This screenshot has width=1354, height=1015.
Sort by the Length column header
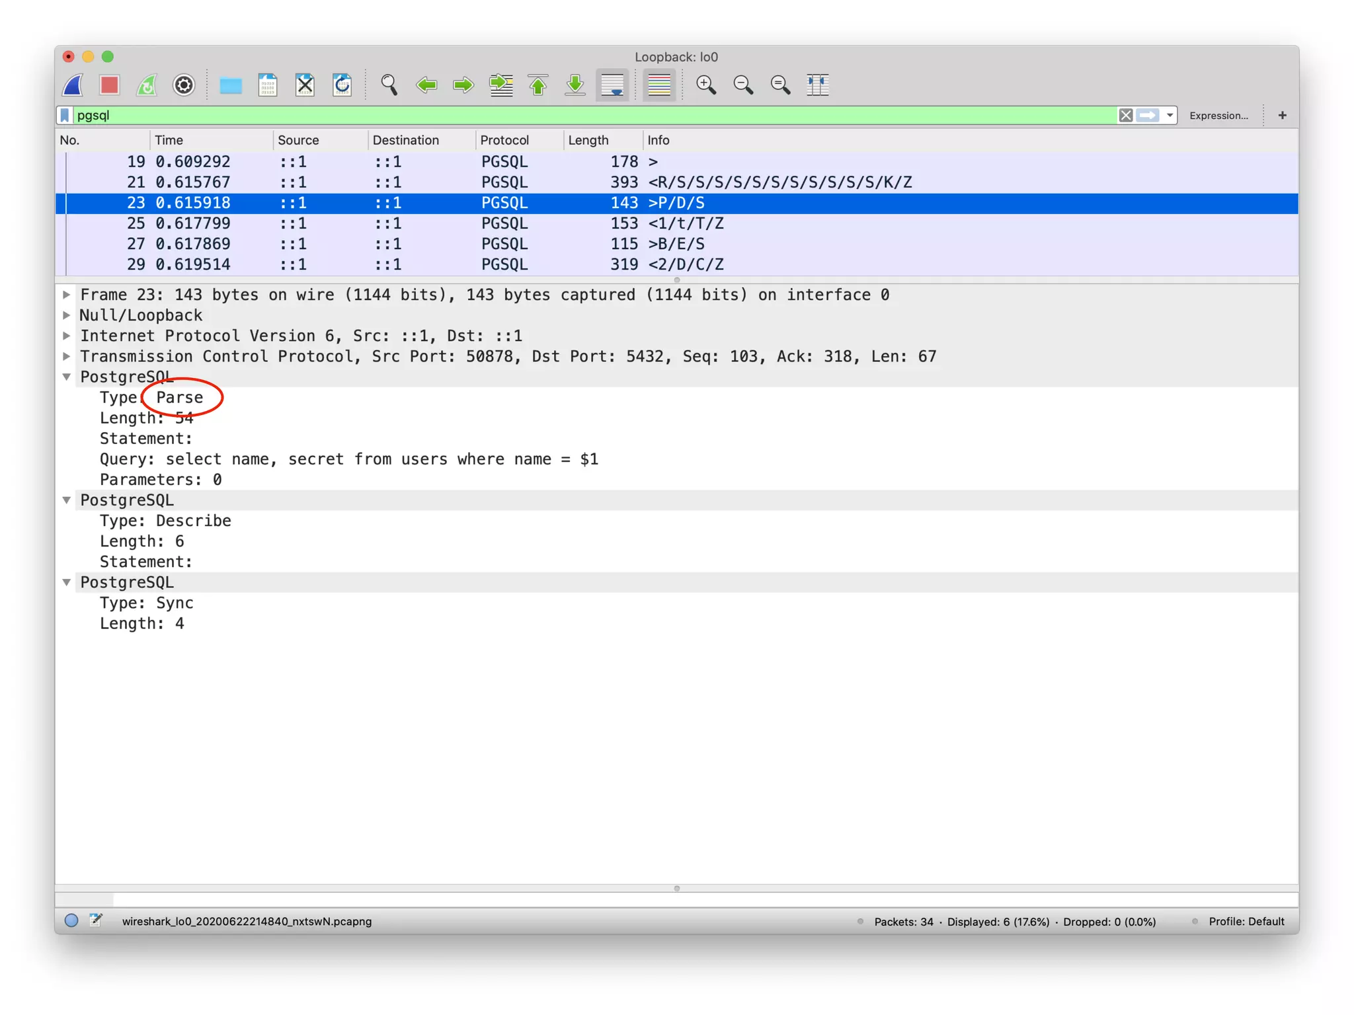pyautogui.click(x=602, y=140)
